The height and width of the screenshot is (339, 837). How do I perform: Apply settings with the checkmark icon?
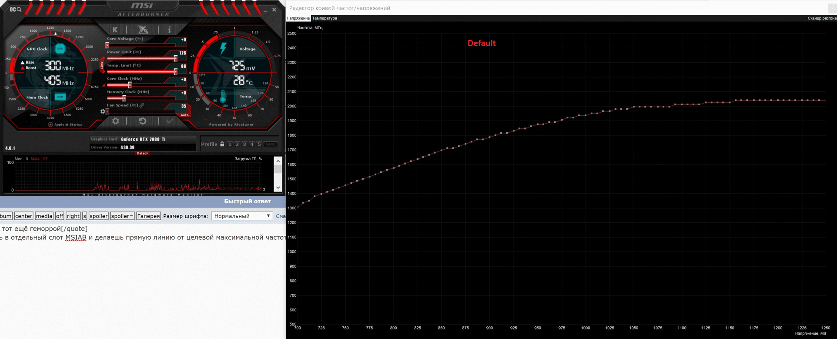[170, 121]
